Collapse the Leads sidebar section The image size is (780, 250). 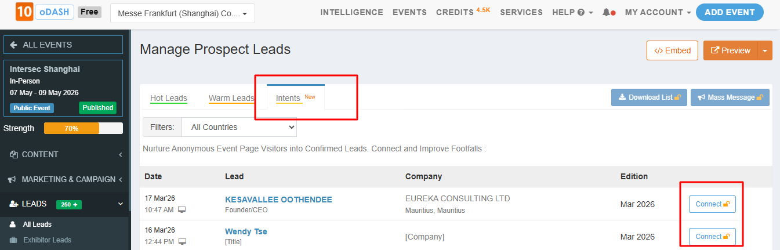tap(121, 204)
